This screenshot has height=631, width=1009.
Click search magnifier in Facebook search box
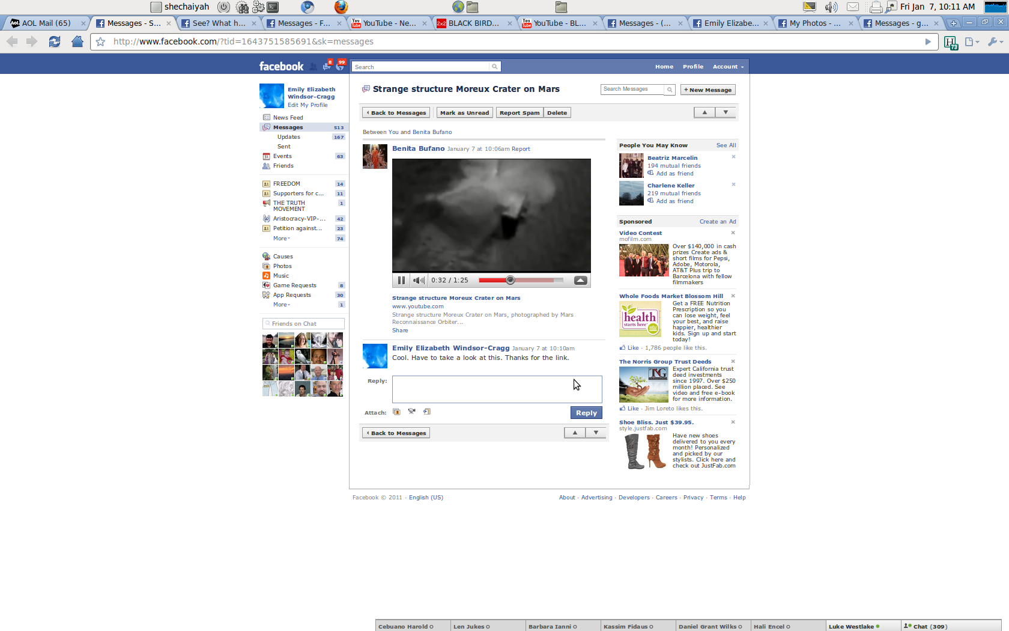click(494, 67)
